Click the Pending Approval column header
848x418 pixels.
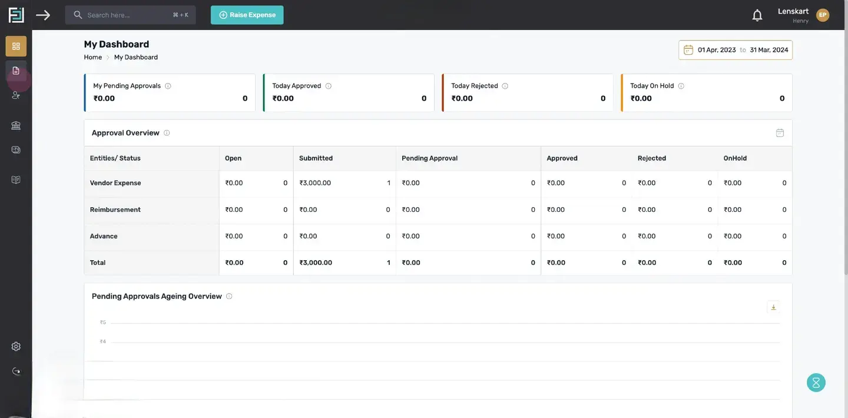click(429, 158)
